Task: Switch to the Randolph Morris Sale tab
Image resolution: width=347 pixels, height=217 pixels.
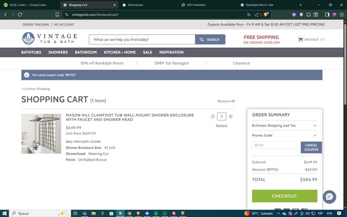Action: coord(260,5)
